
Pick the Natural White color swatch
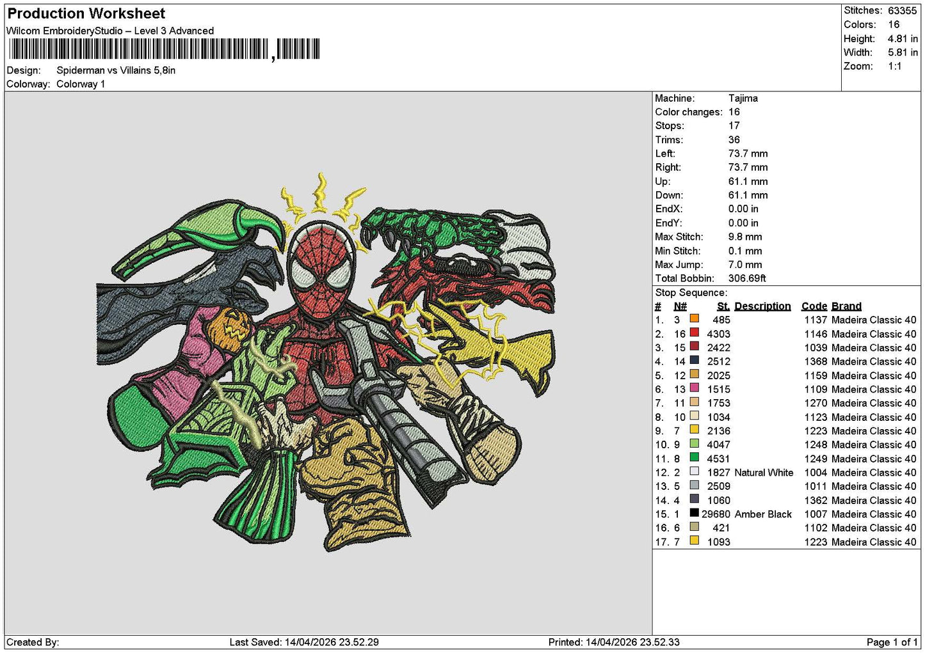694,472
